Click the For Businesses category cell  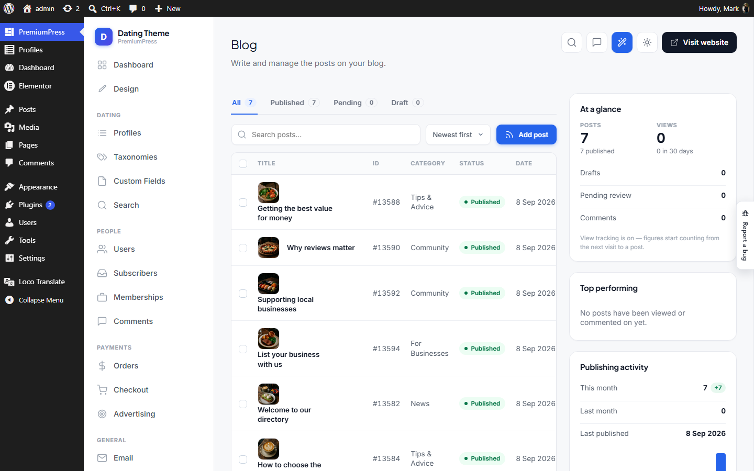pyautogui.click(x=429, y=349)
